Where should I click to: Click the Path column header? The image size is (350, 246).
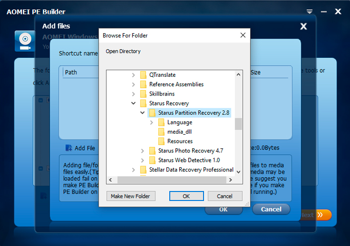[x=71, y=72]
